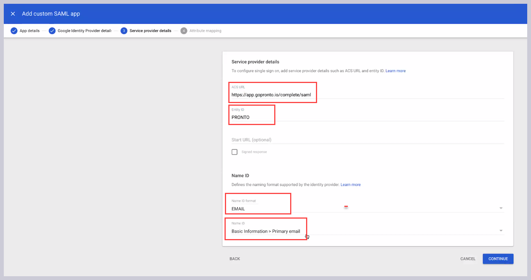Viewport: 531px width, 280px height.
Task: Expand the Name ID dropdown arrow
Action: [501, 230]
